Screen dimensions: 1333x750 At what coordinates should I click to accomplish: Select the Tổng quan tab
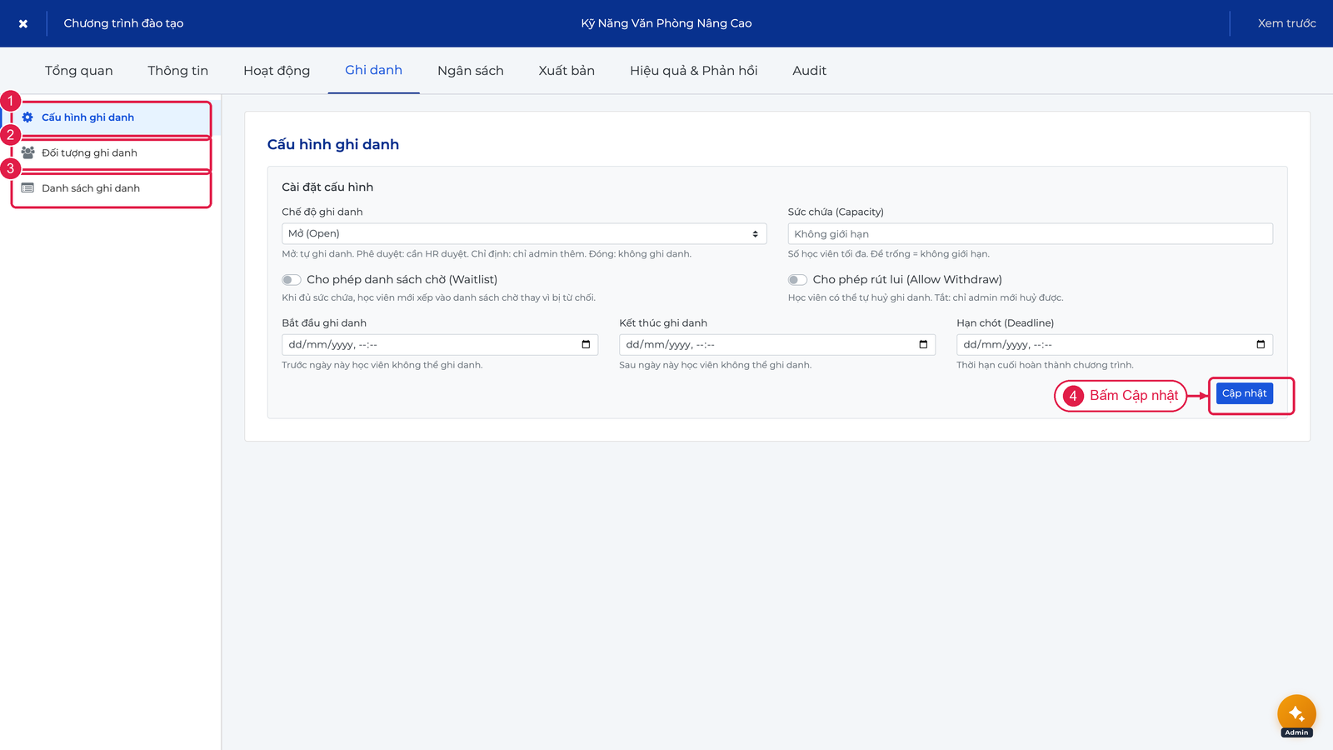[x=79, y=71]
